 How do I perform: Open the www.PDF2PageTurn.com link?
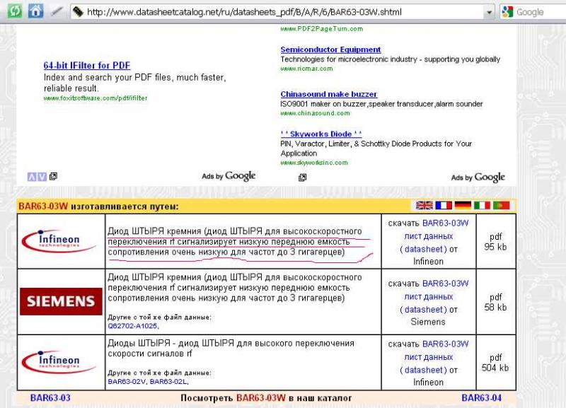(x=322, y=29)
